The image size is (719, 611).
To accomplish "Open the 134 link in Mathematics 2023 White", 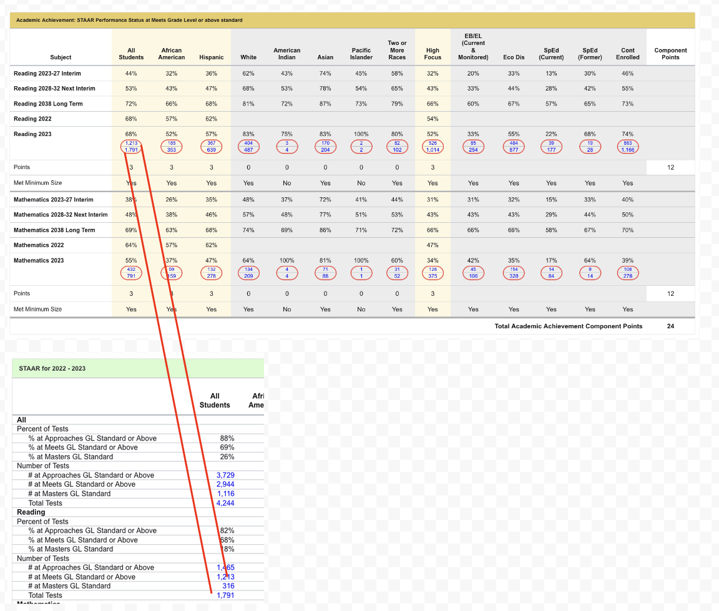I will coord(248,270).
